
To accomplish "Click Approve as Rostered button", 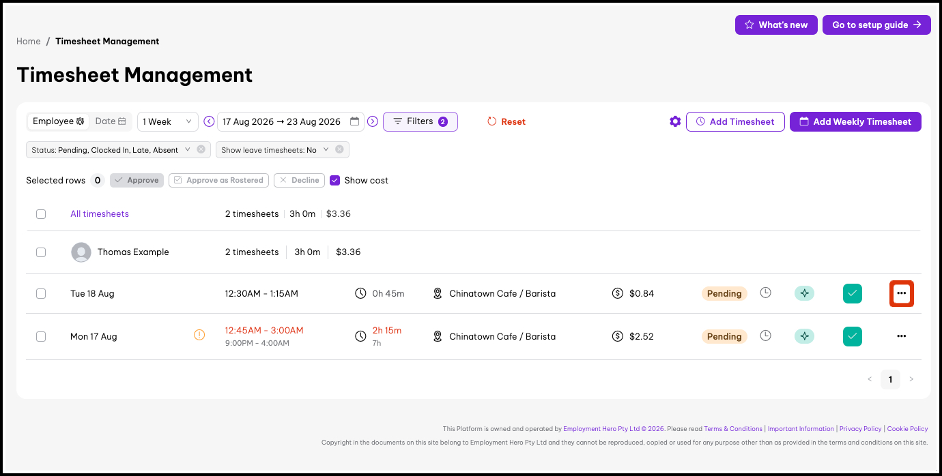I will [x=218, y=180].
